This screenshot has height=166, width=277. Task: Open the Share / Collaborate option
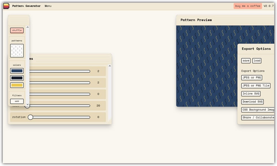coord(257,118)
